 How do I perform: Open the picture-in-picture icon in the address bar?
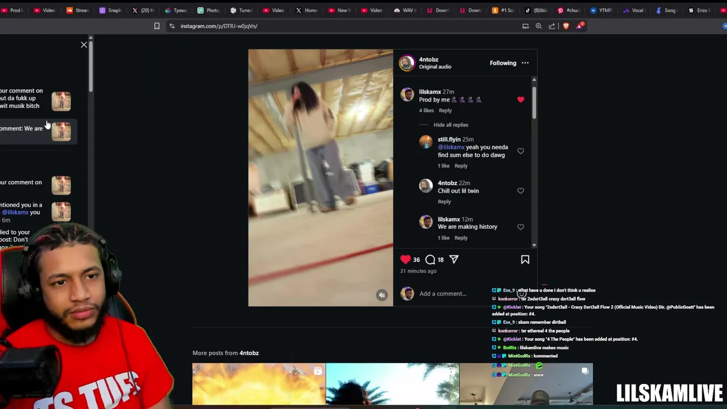(525, 26)
